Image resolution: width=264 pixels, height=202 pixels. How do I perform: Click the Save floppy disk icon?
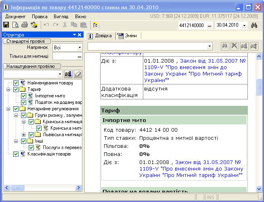6,25
